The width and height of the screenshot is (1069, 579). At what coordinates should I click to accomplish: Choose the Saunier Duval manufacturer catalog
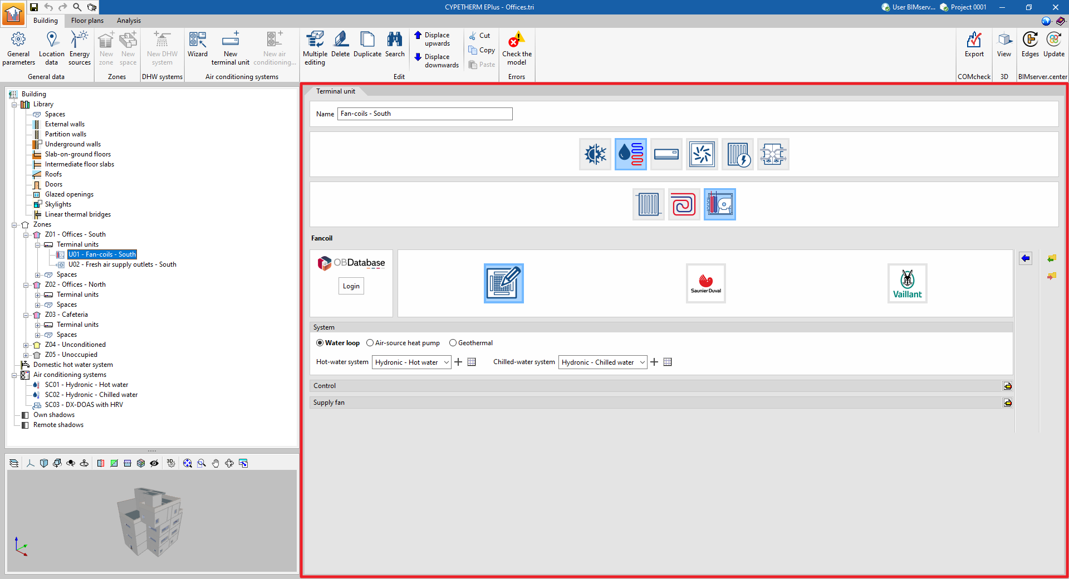click(x=706, y=283)
